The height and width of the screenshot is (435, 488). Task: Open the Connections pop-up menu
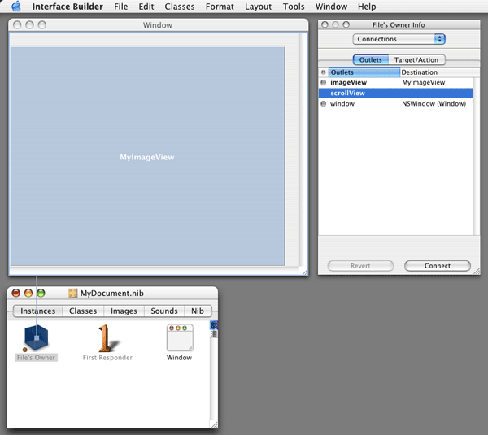pos(399,39)
